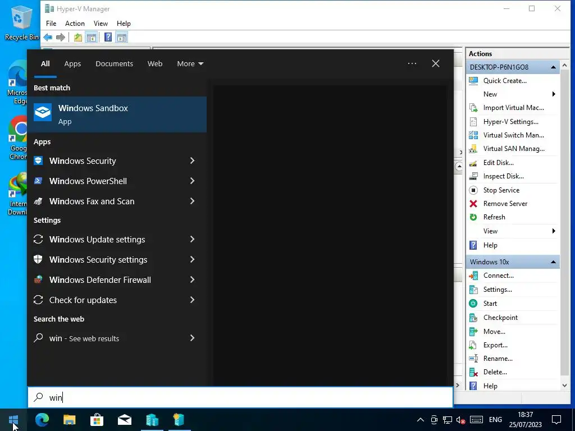Open Virtual Switch Manager action

pos(513,135)
